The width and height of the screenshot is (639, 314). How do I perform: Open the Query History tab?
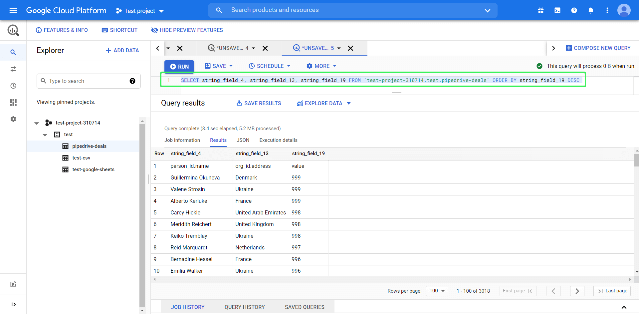click(x=245, y=307)
